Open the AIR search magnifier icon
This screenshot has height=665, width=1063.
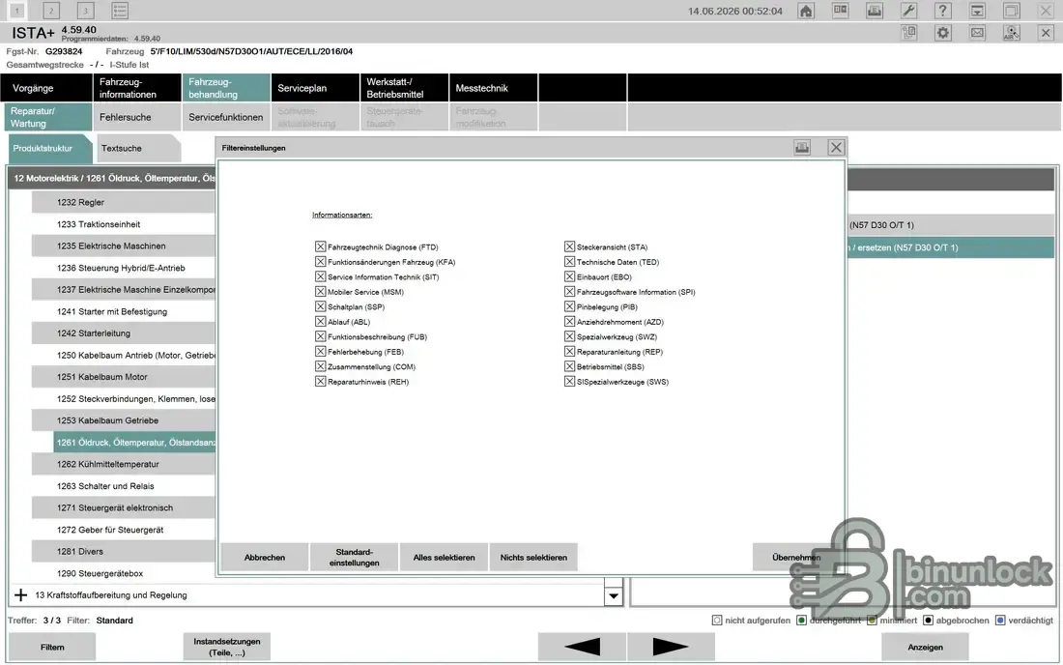click(1011, 33)
